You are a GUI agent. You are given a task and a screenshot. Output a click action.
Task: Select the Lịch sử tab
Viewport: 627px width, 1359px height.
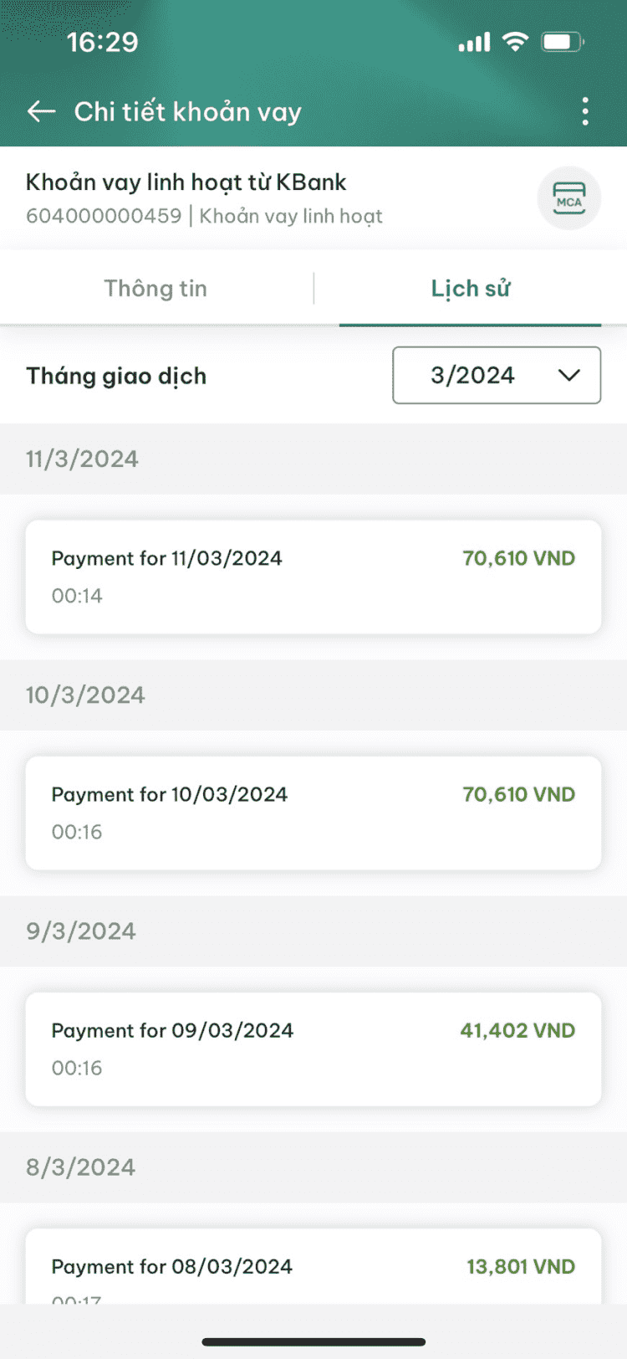[471, 289]
